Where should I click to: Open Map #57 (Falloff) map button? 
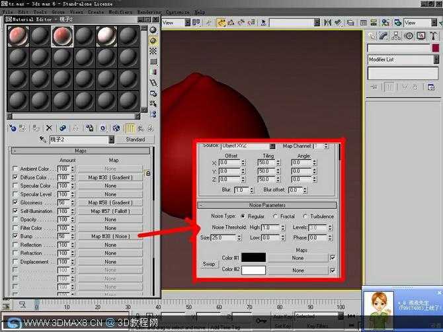(110, 211)
